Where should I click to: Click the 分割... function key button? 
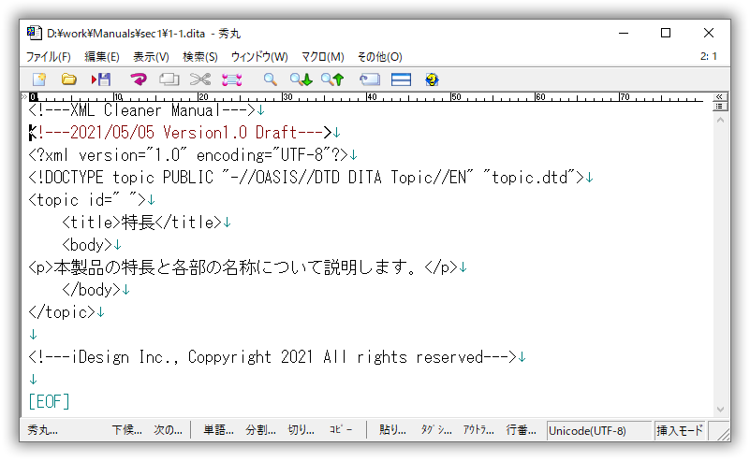(x=260, y=430)
